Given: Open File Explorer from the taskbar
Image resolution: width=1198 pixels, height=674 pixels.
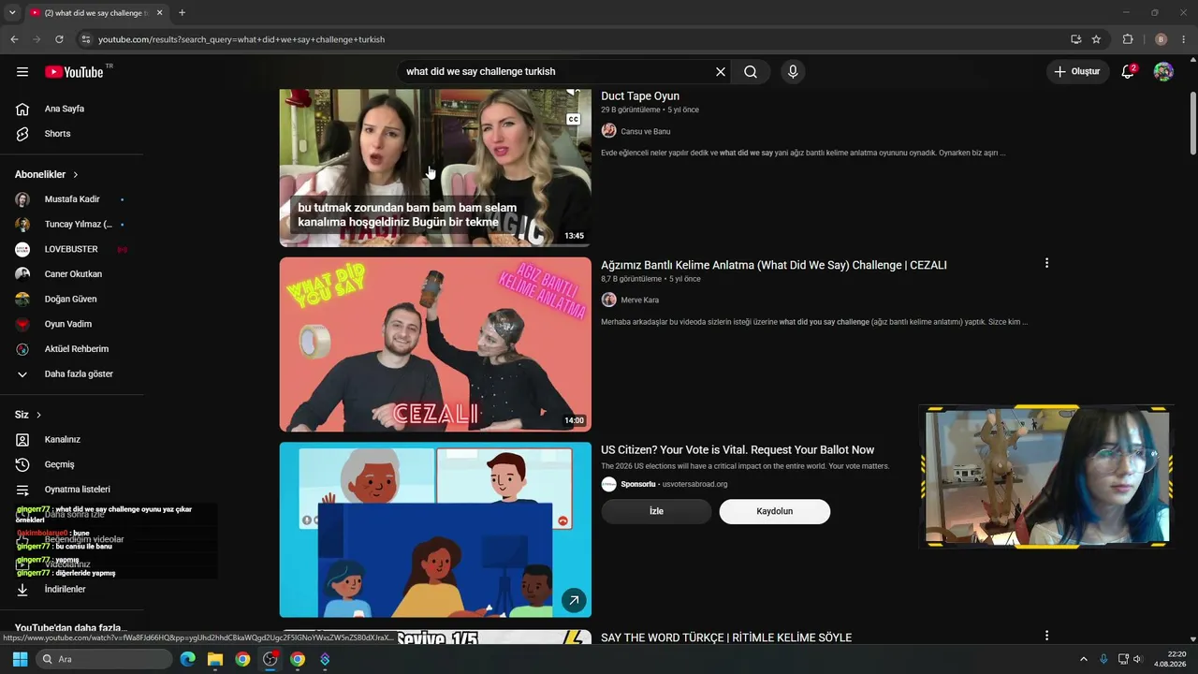Looking at the screenshot, I should pos(215,659).
